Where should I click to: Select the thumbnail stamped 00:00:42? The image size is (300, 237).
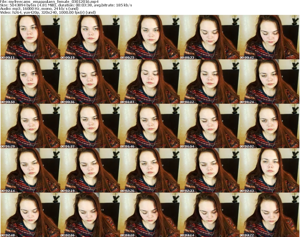(x=270, y=37)
